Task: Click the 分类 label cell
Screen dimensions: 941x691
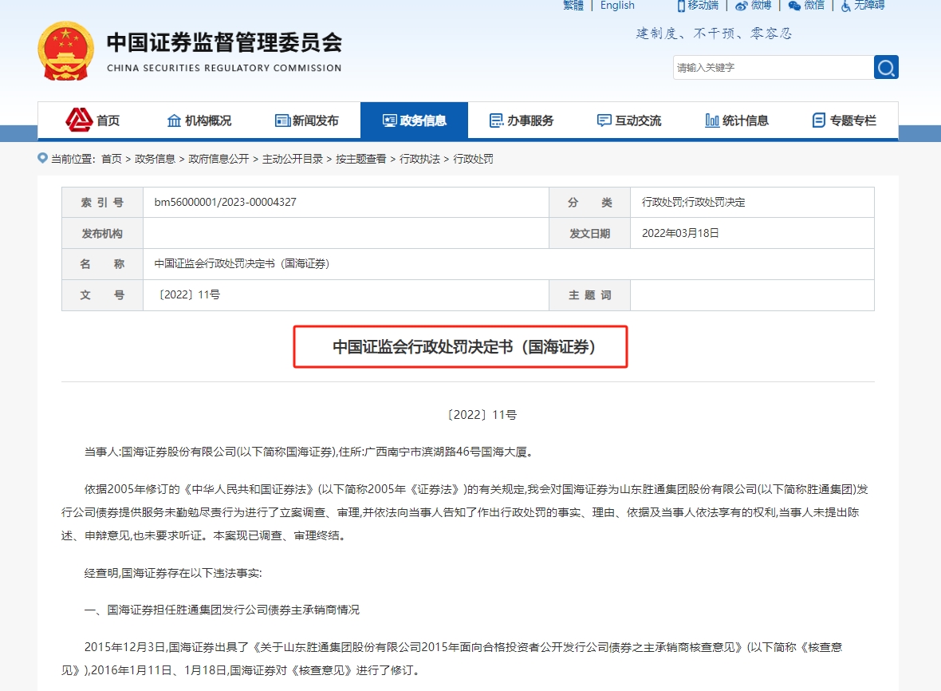Action: pyautogui.click(x=589, y=203)
